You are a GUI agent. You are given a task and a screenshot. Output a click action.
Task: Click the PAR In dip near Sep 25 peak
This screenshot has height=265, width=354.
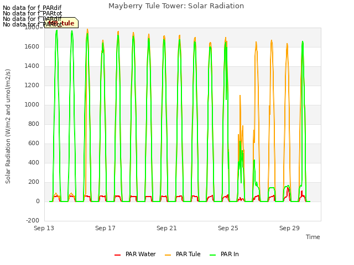pos(226,98)
